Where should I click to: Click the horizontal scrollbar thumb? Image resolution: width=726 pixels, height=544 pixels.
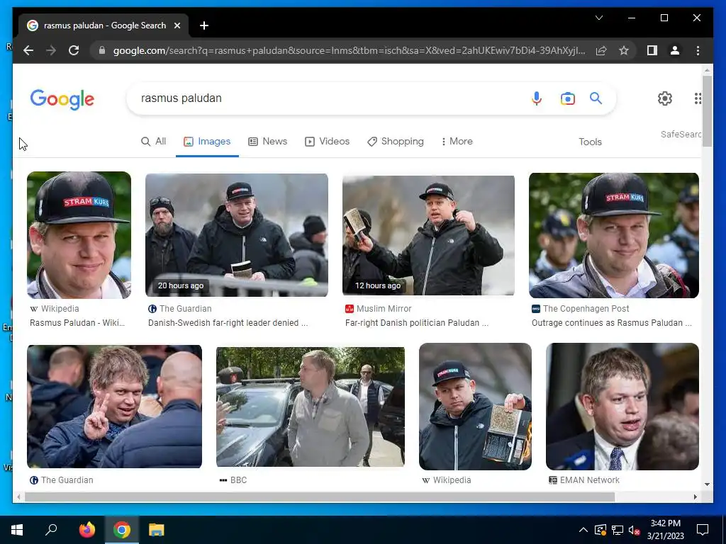pos(320,497)
